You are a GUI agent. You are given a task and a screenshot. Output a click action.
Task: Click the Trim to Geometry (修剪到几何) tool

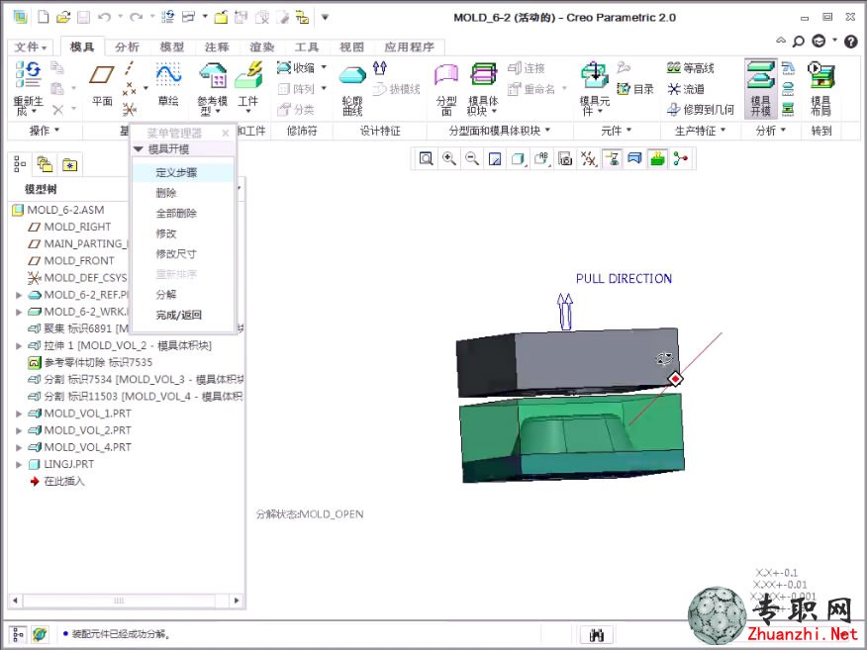tap(701, 110)
